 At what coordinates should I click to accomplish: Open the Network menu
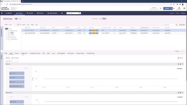point(19,13)
